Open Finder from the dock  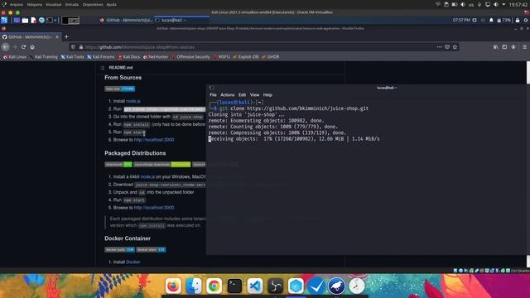tap(194, 286)
